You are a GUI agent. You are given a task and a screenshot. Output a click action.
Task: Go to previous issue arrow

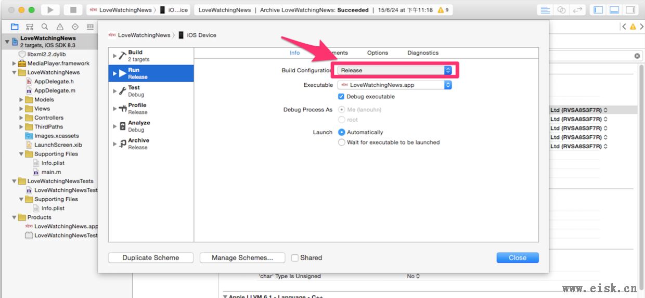[x=624, y=27]
